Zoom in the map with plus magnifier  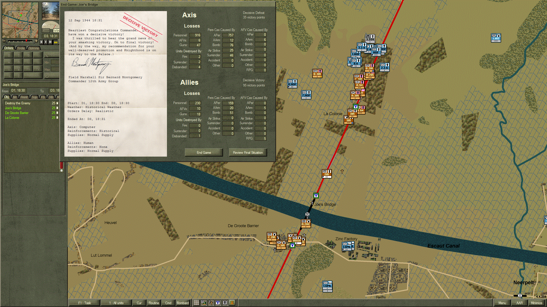pos(36,41)
